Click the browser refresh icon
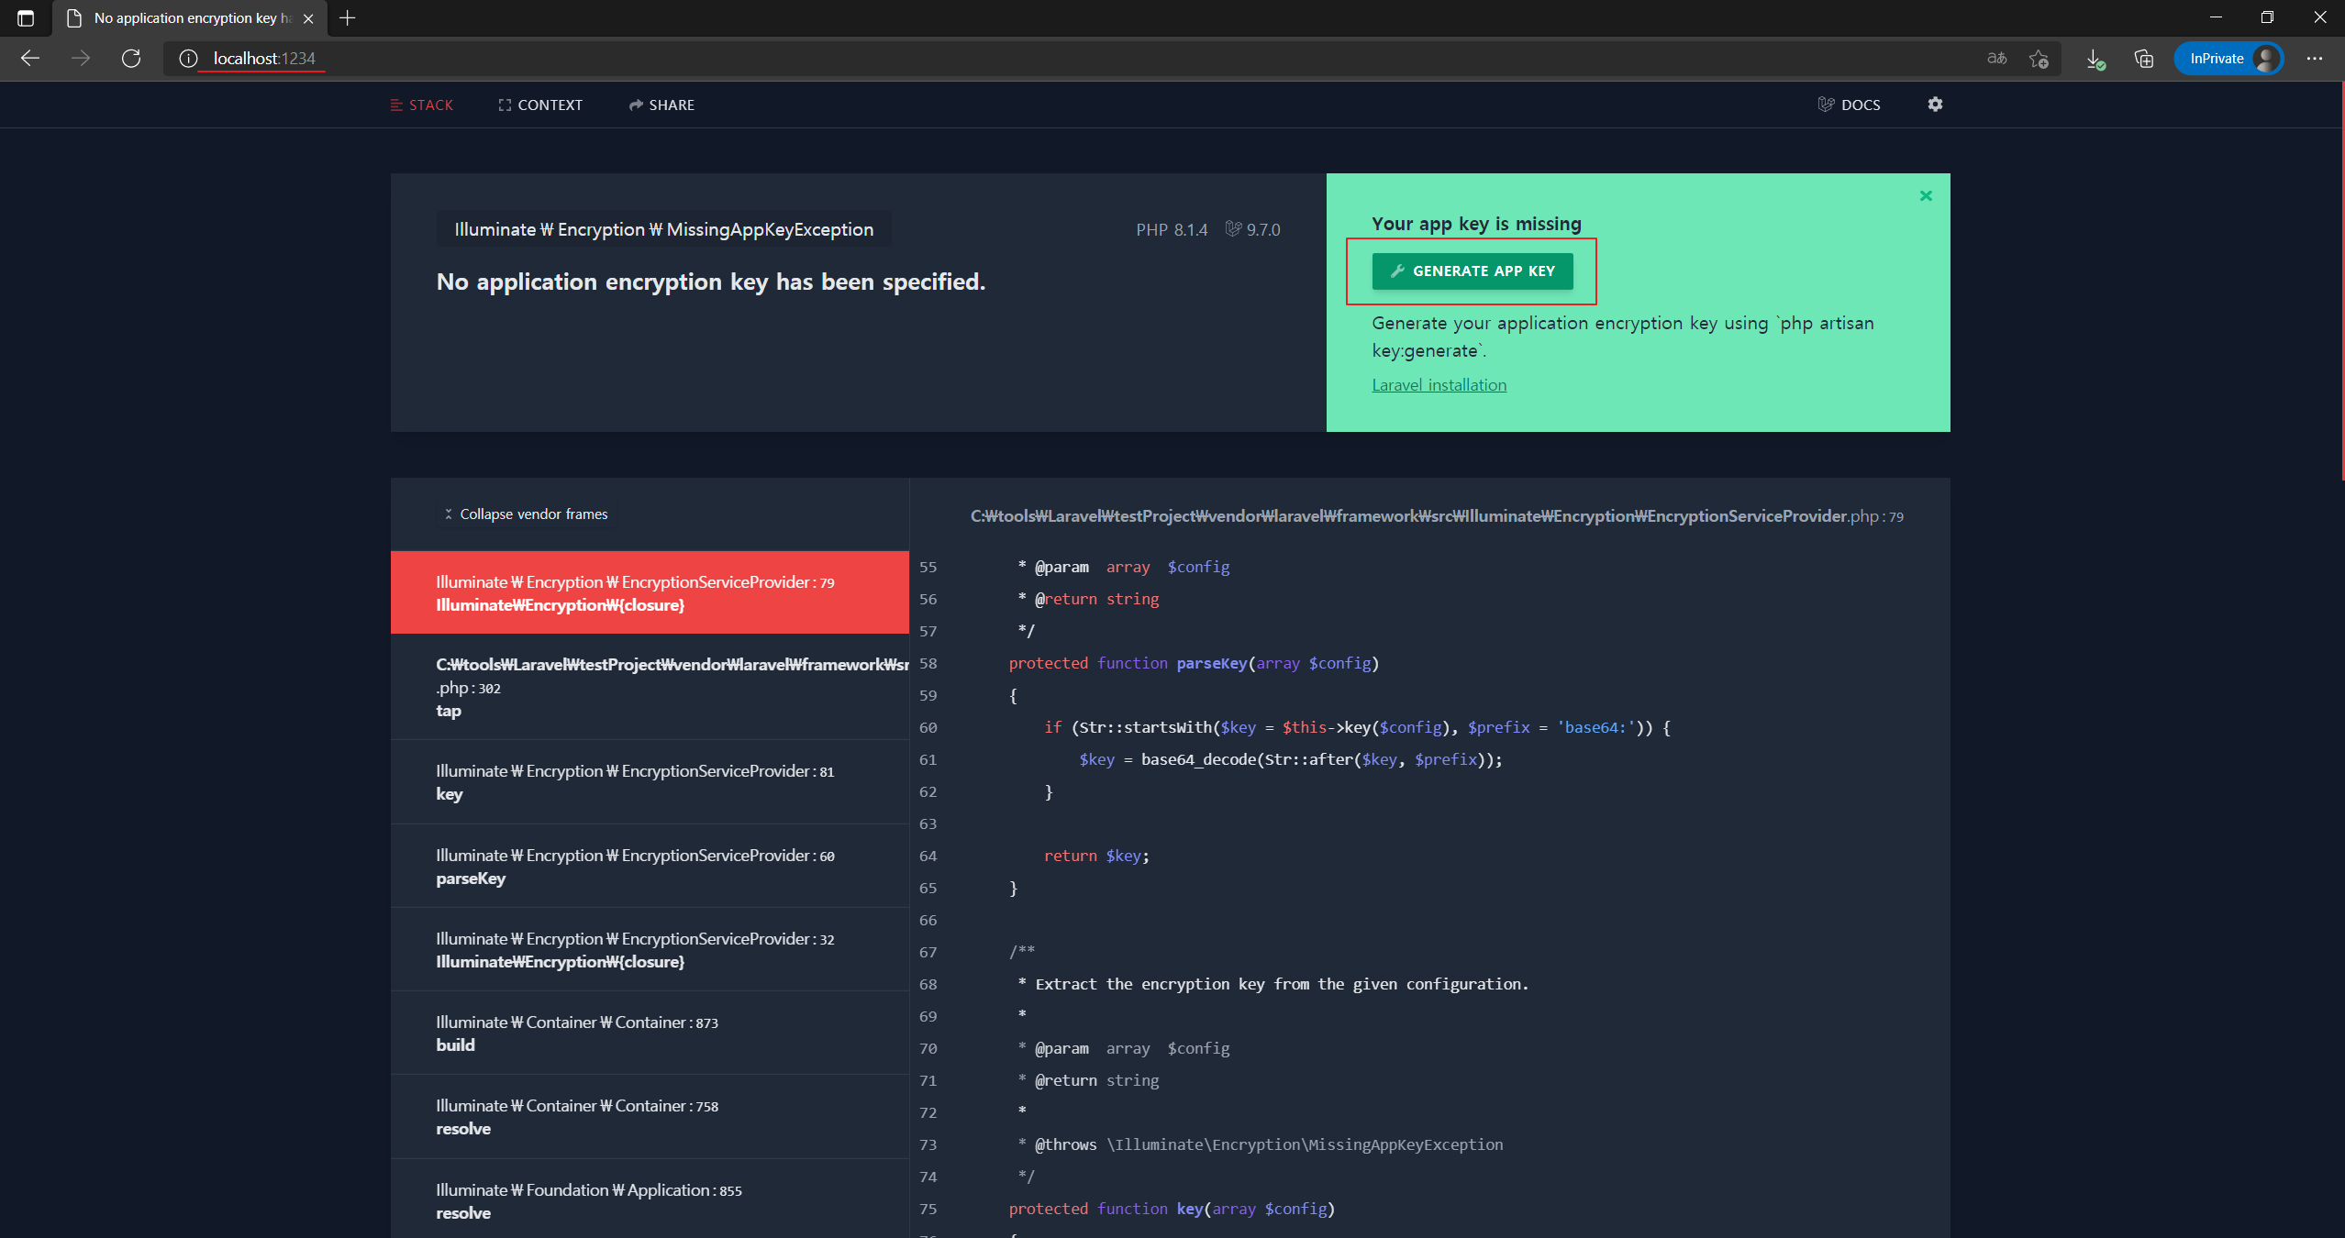The height and width of the screenshot is (1238, 2345). pyautogui.click(x=131, y=59)
